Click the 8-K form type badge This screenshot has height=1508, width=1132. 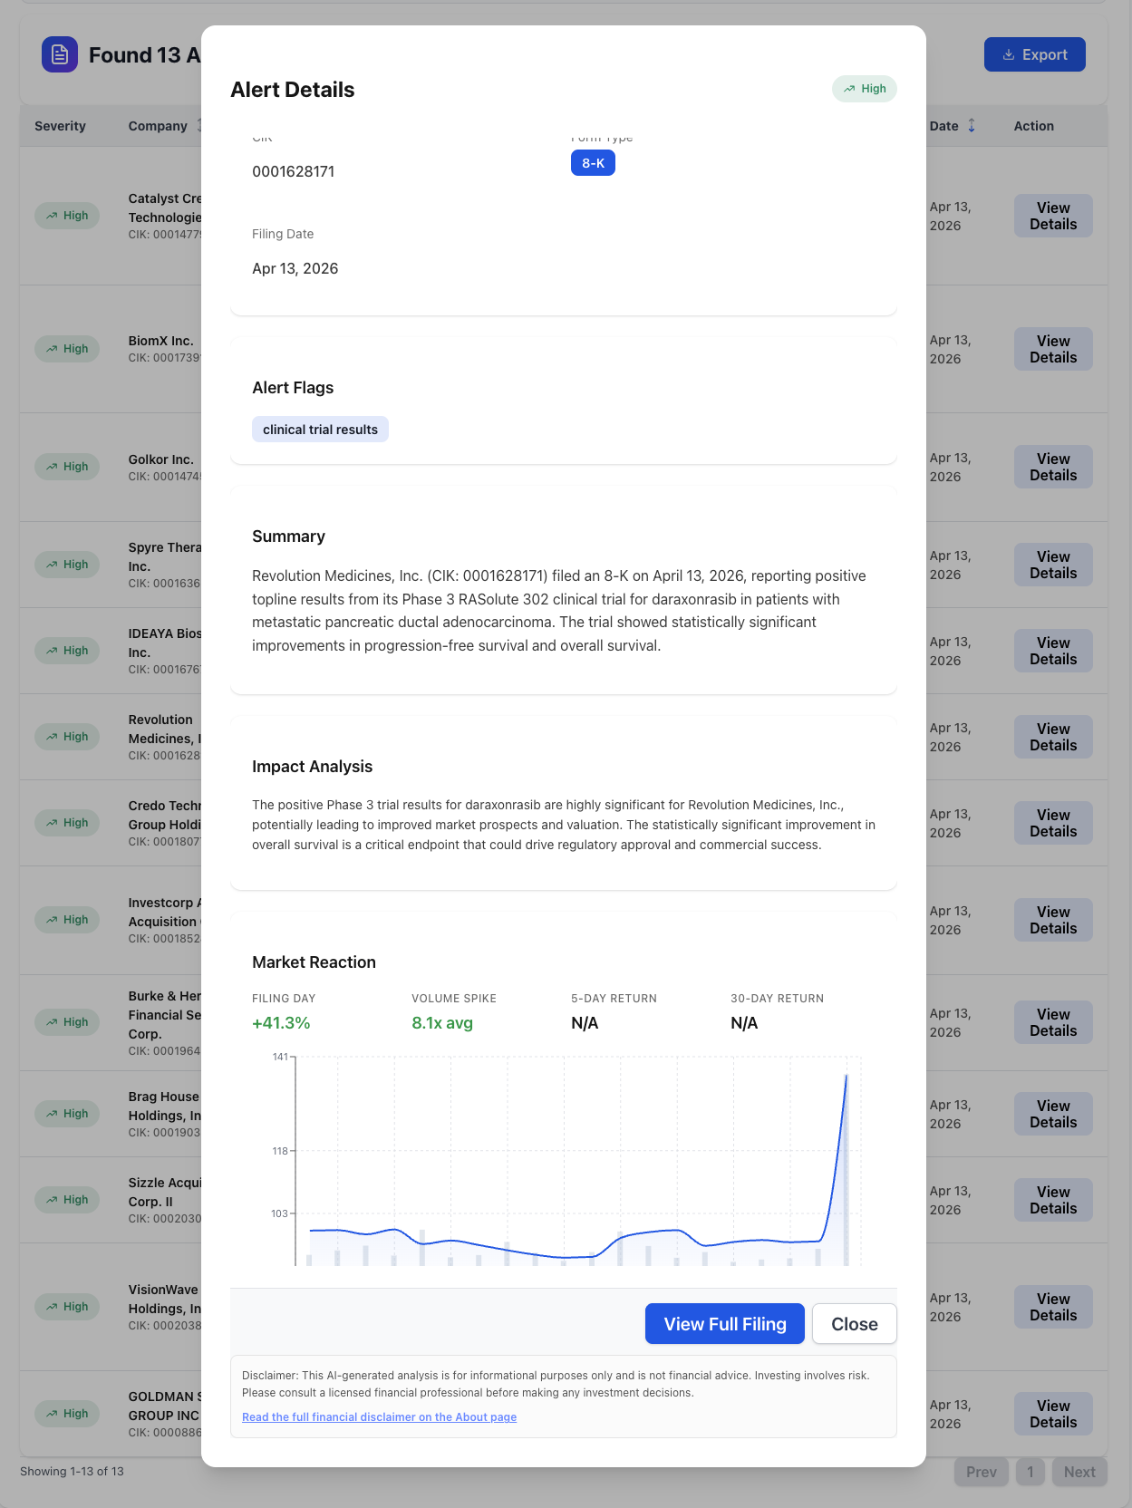[x=593, y=163]
